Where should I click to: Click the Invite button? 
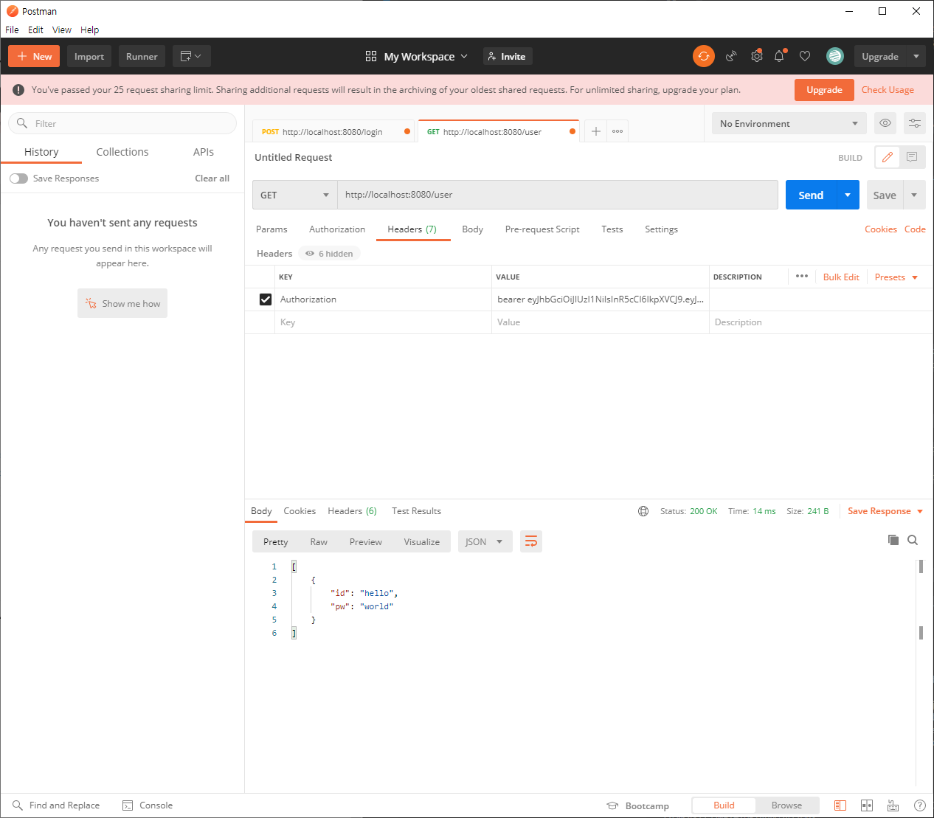pyautogui.click(x=508, y=56)
